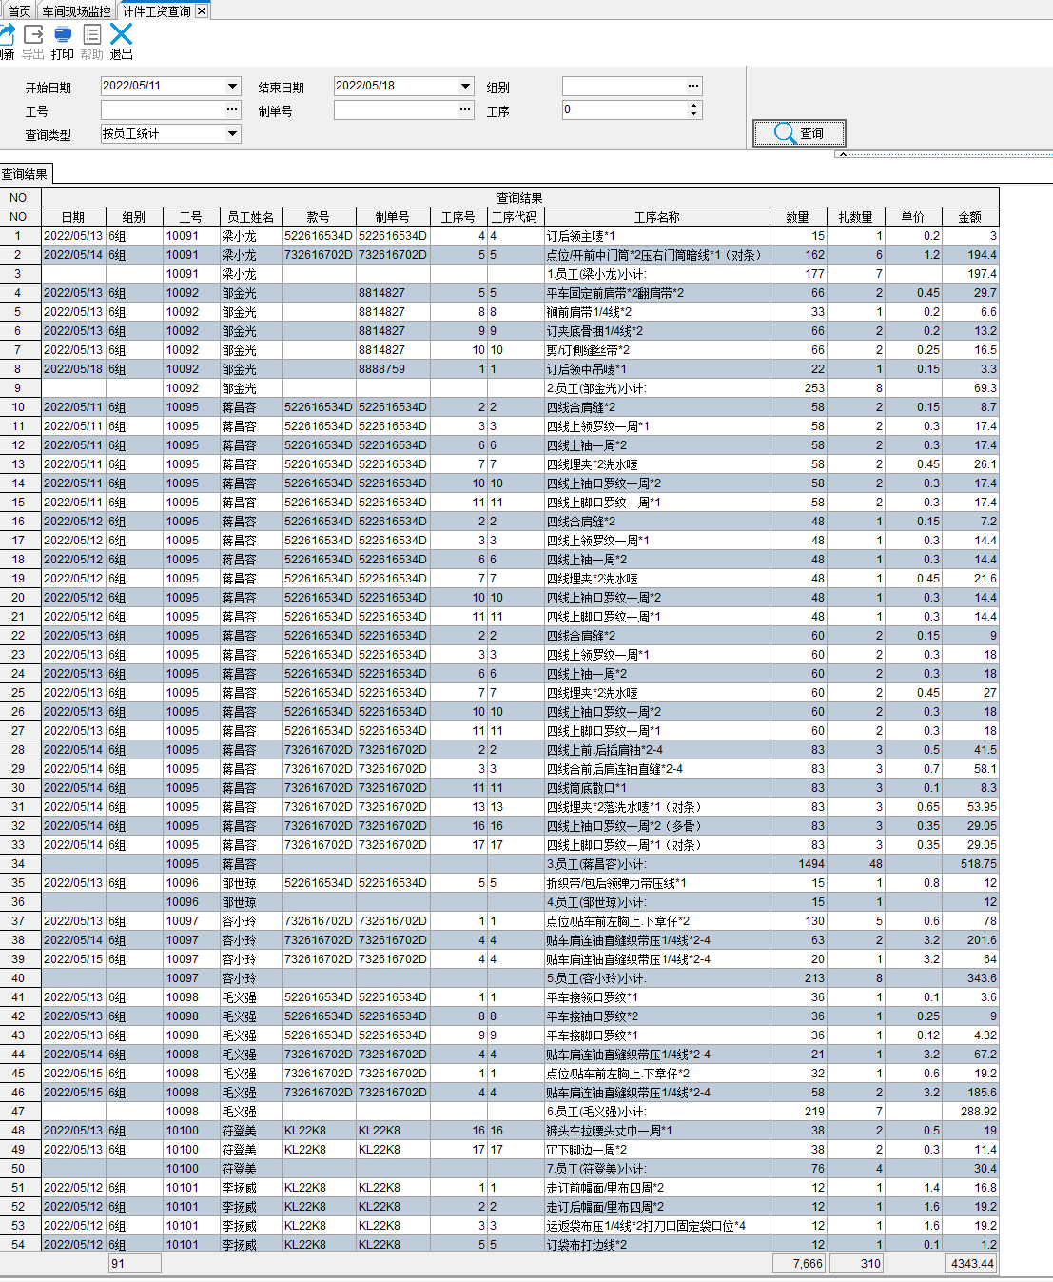The image size is (1053, 1282).
Task: Select cell '运返袋布压1/4线*2打刀口固定袋口位*4'
Action: 656,1226
